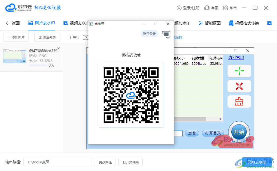Close the inner preview window X

pyautogui.click(x=248, y=51)
